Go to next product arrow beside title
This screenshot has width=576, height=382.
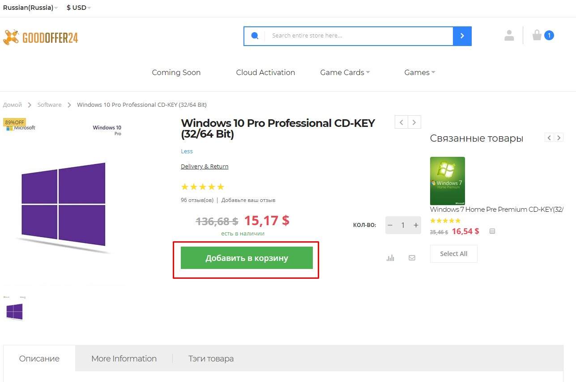coord(414,122)
